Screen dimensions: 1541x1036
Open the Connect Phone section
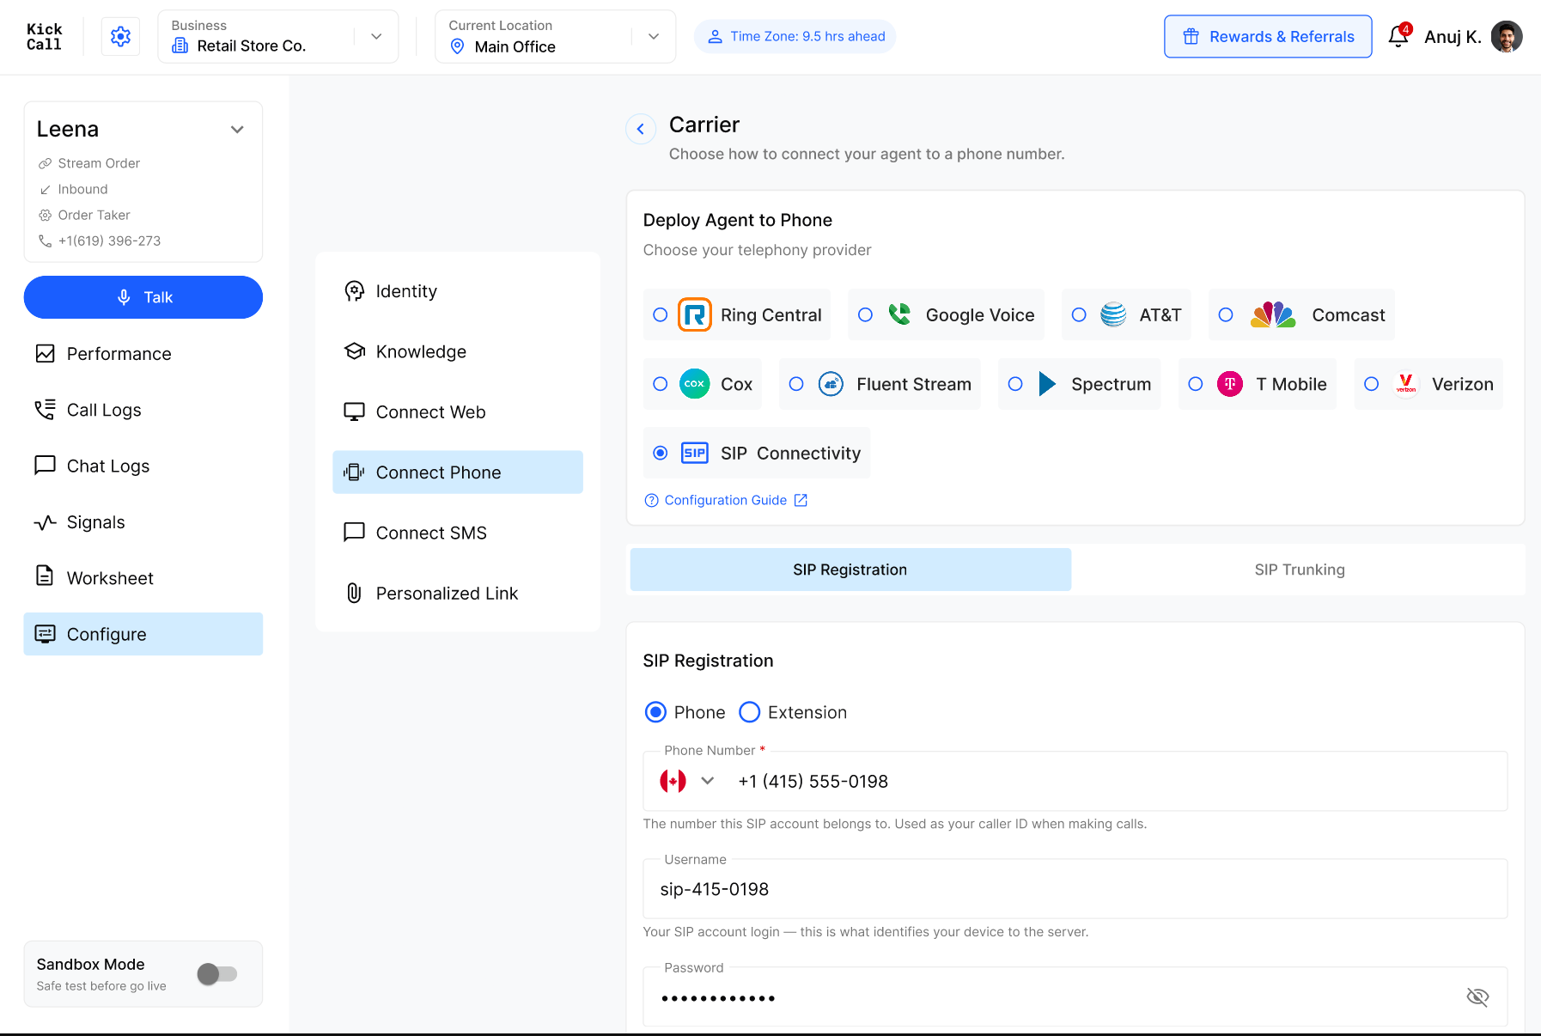pyautogui.click(x=458, y=472)
